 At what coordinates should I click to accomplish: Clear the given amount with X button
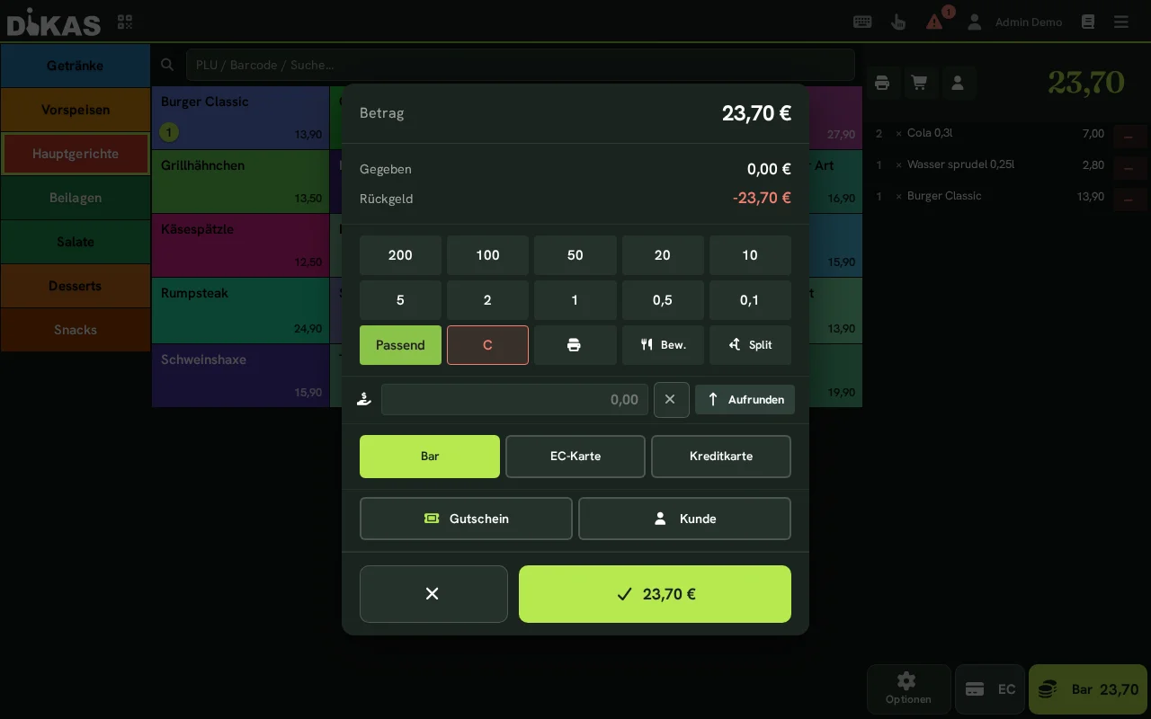[671, 400]
